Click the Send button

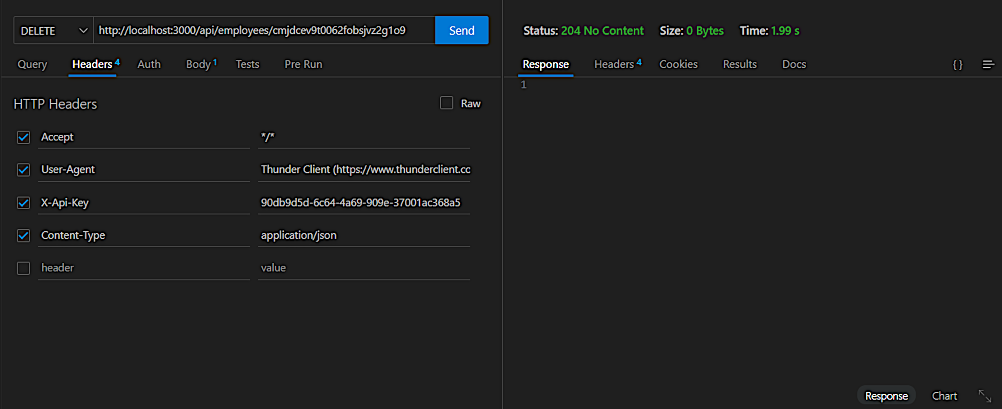click(461, 30)
